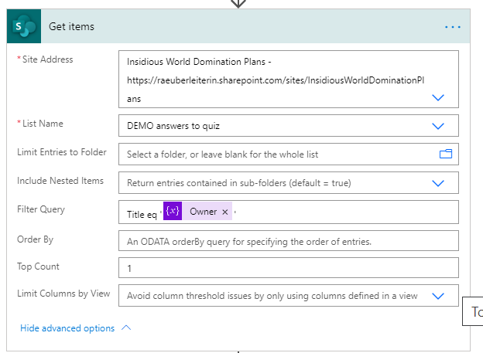Click the purple variable icon on Owner token

click(x=173, y=212)
